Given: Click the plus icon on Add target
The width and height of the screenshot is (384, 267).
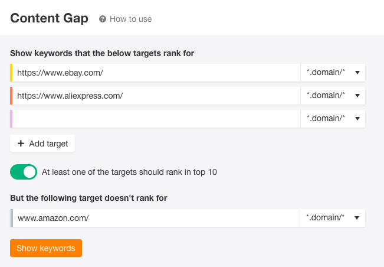Looking at the screenshot, I should [21, 144].
